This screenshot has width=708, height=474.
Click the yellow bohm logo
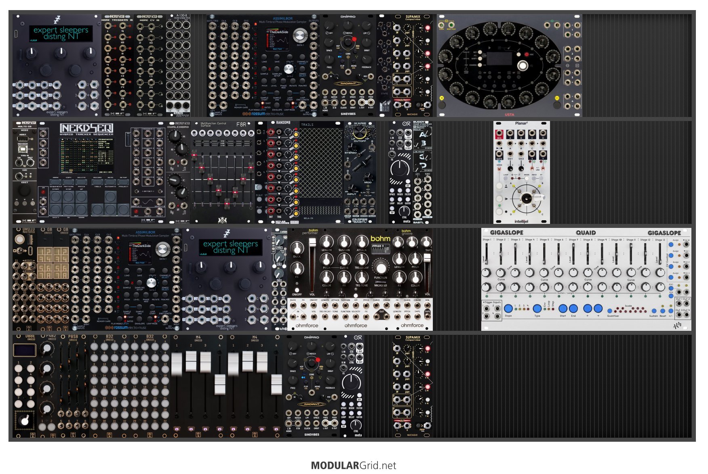[x=381, y=238]
